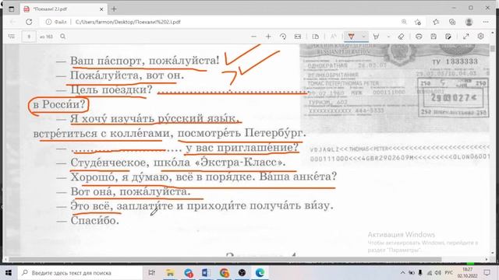Viewport: 499px width, 280px height.
Task: Open the dark round app on taskbar
Action: coord(242,273)
